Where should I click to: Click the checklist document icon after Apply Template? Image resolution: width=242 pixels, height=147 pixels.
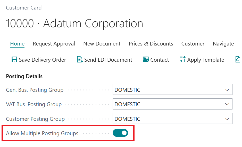click(238, 60)
